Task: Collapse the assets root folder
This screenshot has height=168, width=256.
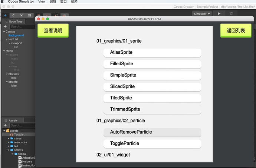Action: (4, 131)
